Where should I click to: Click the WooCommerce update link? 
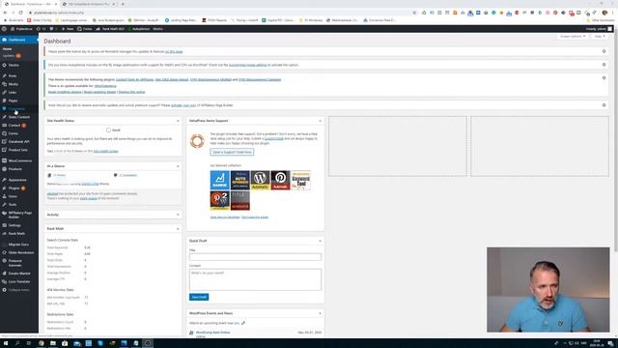point(105,86)
